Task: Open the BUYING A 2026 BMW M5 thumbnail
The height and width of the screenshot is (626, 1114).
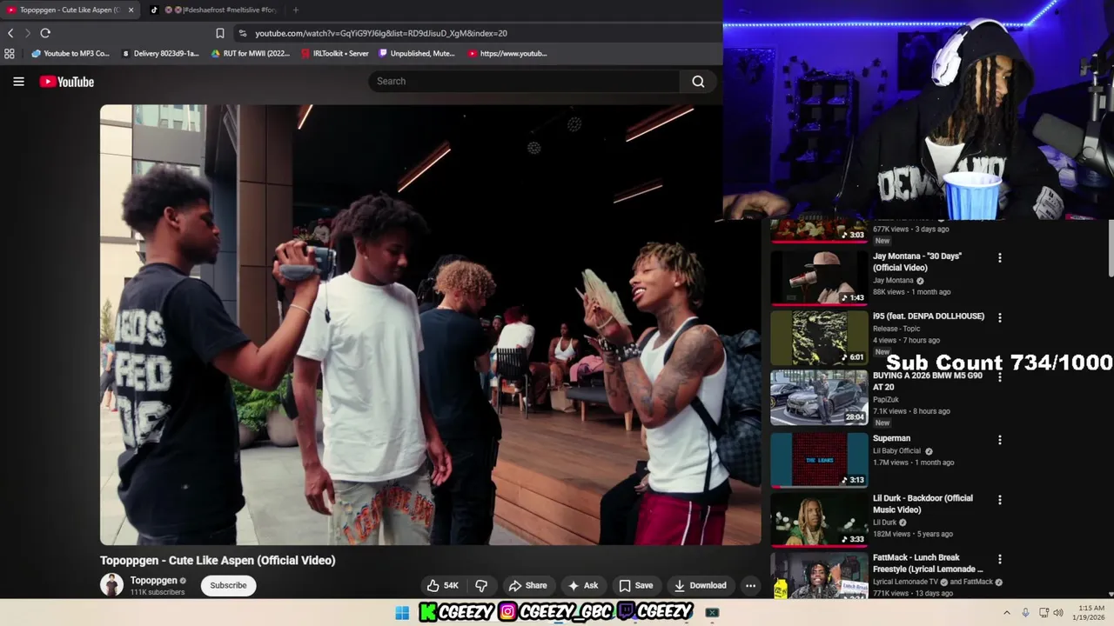Action: 819,398
